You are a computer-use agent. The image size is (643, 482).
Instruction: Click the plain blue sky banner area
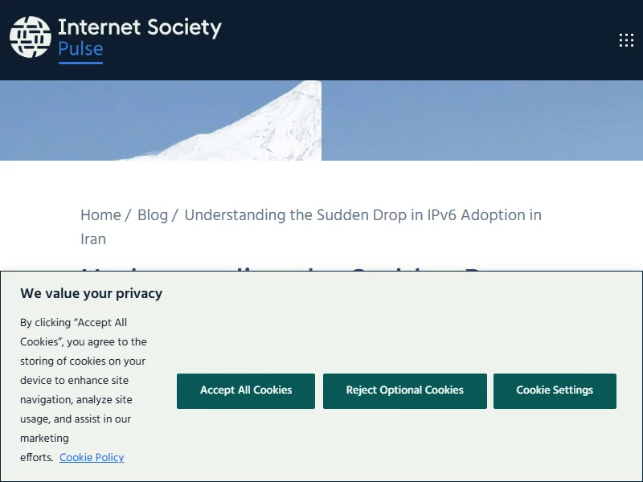482,120
